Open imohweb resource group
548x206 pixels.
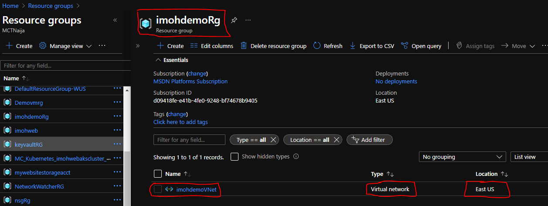27,130
